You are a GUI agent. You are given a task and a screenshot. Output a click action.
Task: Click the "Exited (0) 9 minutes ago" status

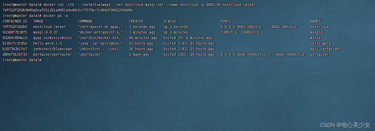(x=188, y=38)
